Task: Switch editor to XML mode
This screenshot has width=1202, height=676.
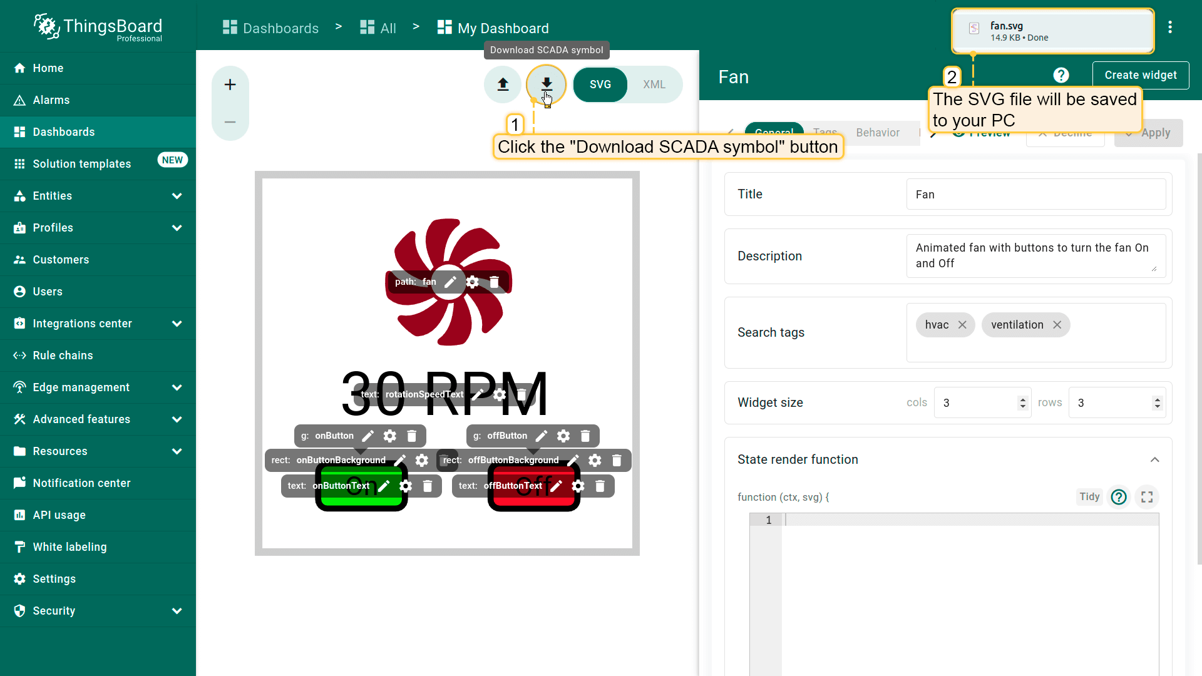Action: [654, 84]
